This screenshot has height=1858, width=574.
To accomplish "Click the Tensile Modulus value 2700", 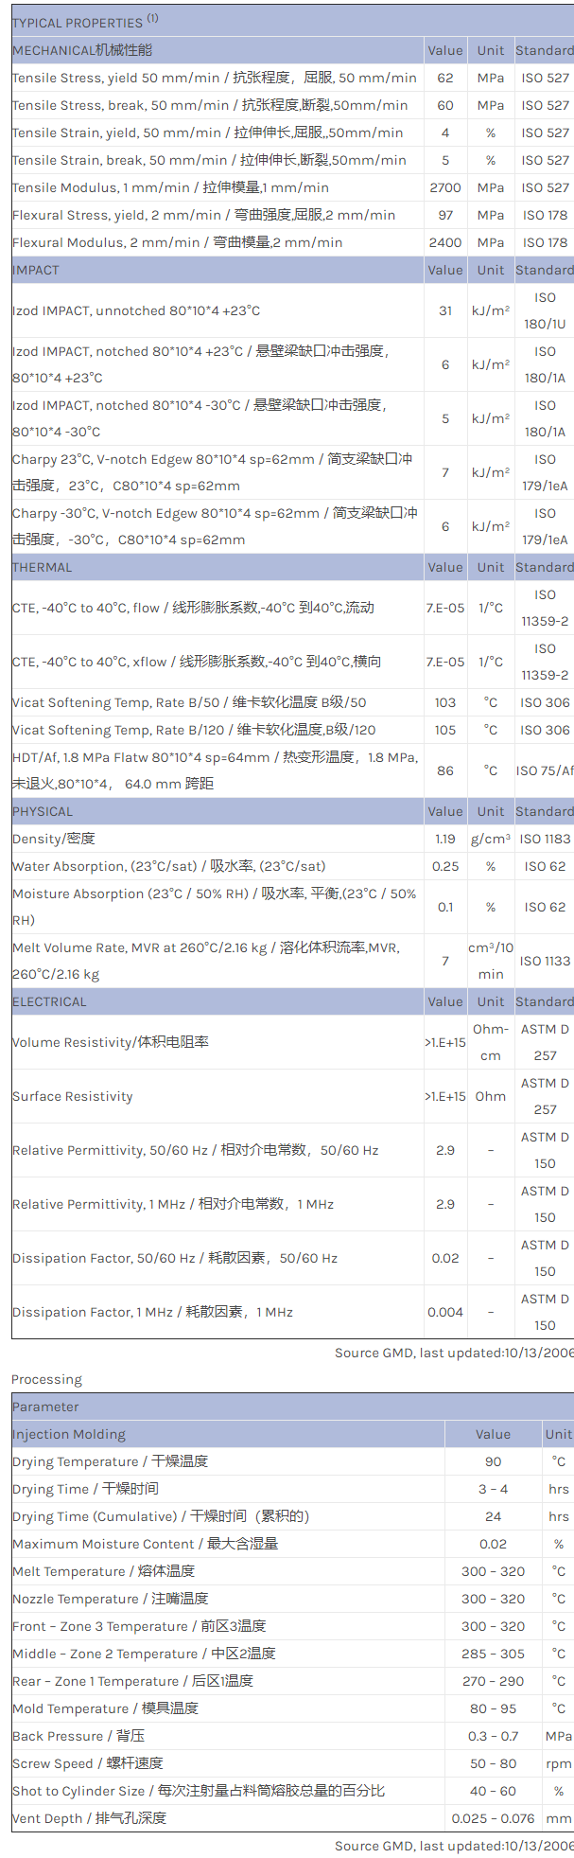I will (x=445, y=187).
